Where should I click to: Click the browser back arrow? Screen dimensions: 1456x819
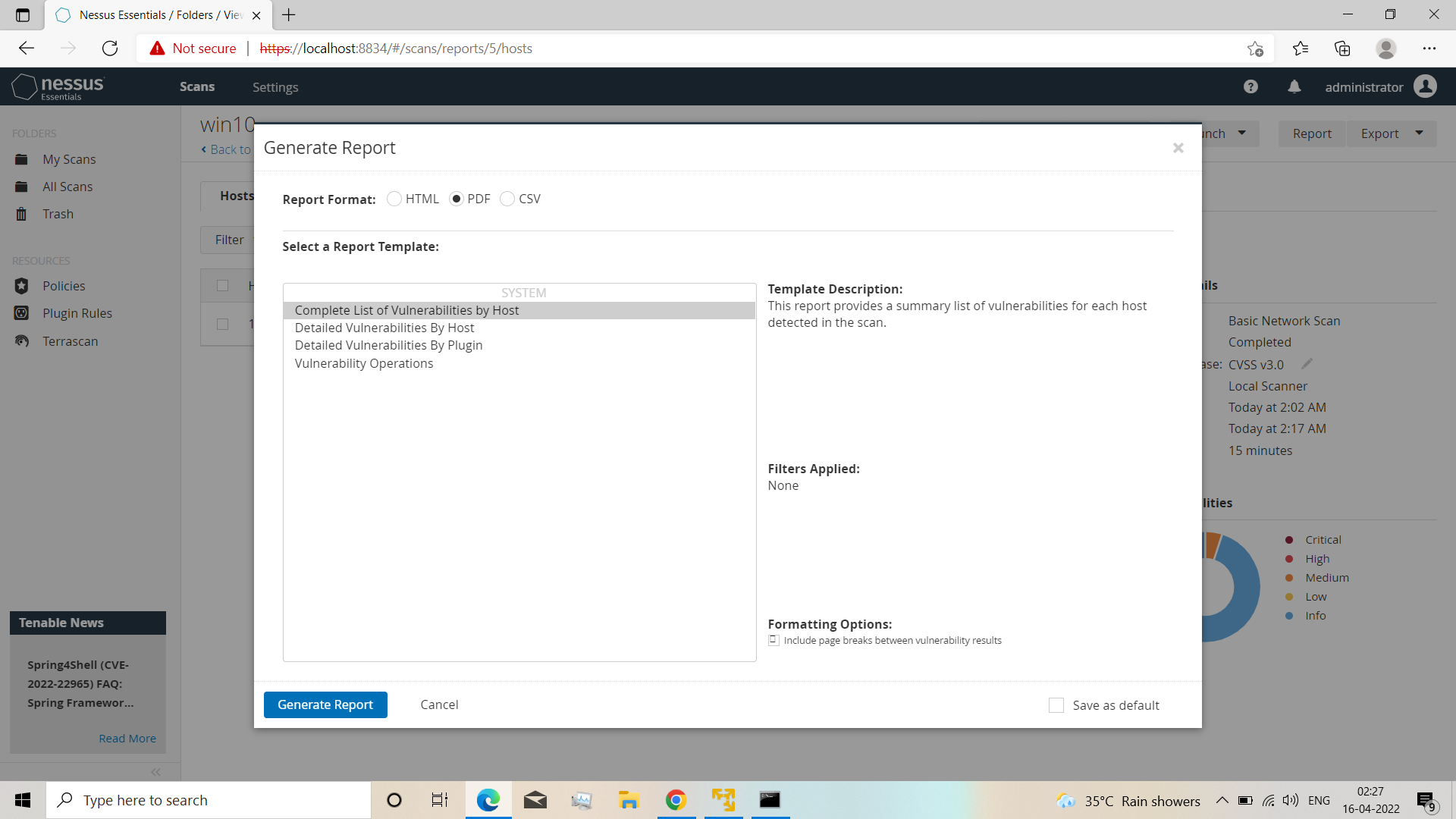pyautogui.click(x=27, y=49)
